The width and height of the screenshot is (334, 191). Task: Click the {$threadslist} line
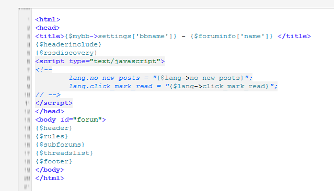pyautogui.click(x=64, y=153)
